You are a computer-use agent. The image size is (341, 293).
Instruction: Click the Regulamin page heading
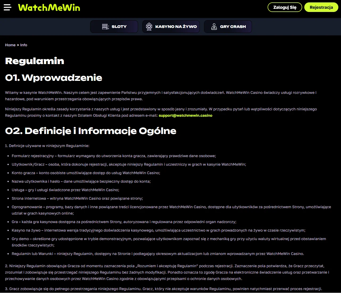point(35,61)
